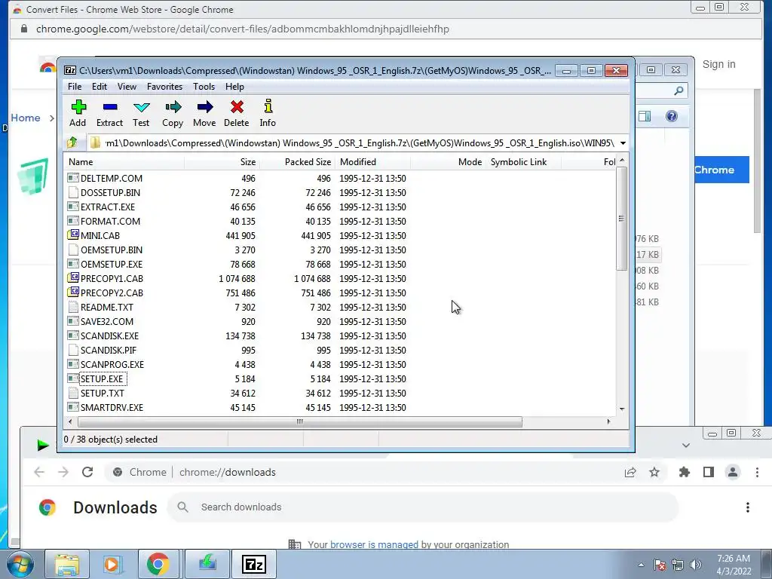Select the SETUP.TXT file

(x=103, y=394)
